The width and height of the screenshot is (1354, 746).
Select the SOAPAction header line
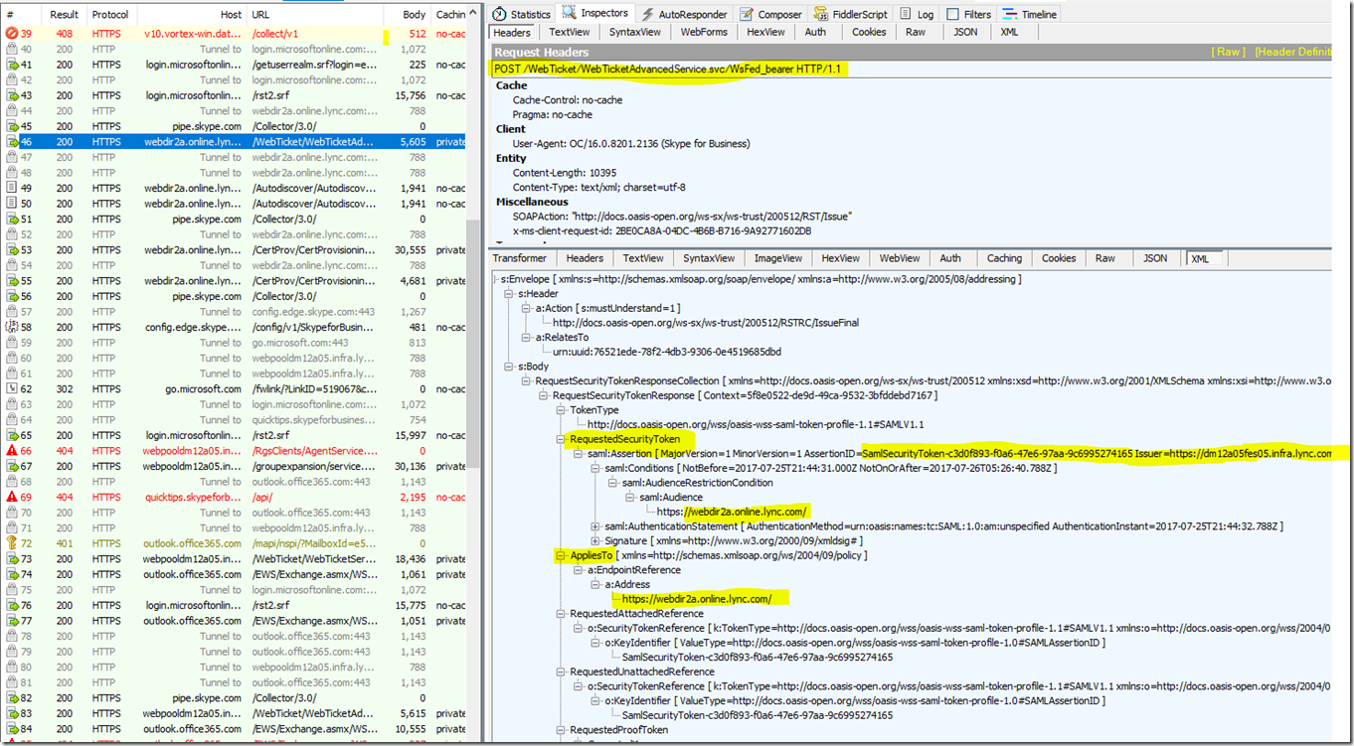click(x=681, y=216)
